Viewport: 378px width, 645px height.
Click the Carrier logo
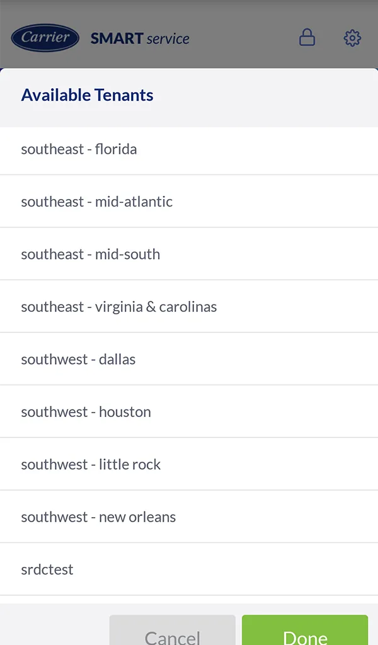tap(45, 38)
